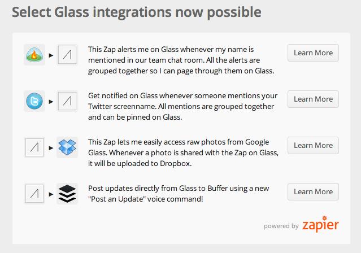361x253 pixels.
Task: Click the Dropbox raw photos description text
Action: click(183, 152)
